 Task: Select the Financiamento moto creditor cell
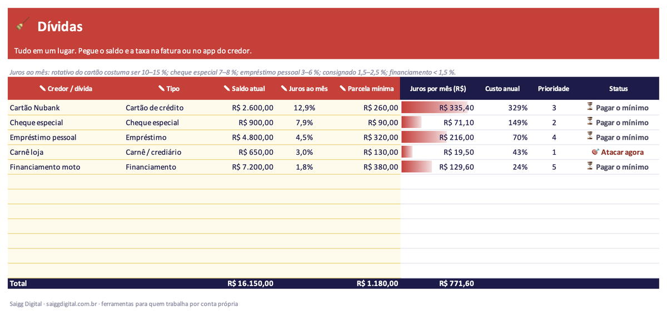[x=66, y=167]
